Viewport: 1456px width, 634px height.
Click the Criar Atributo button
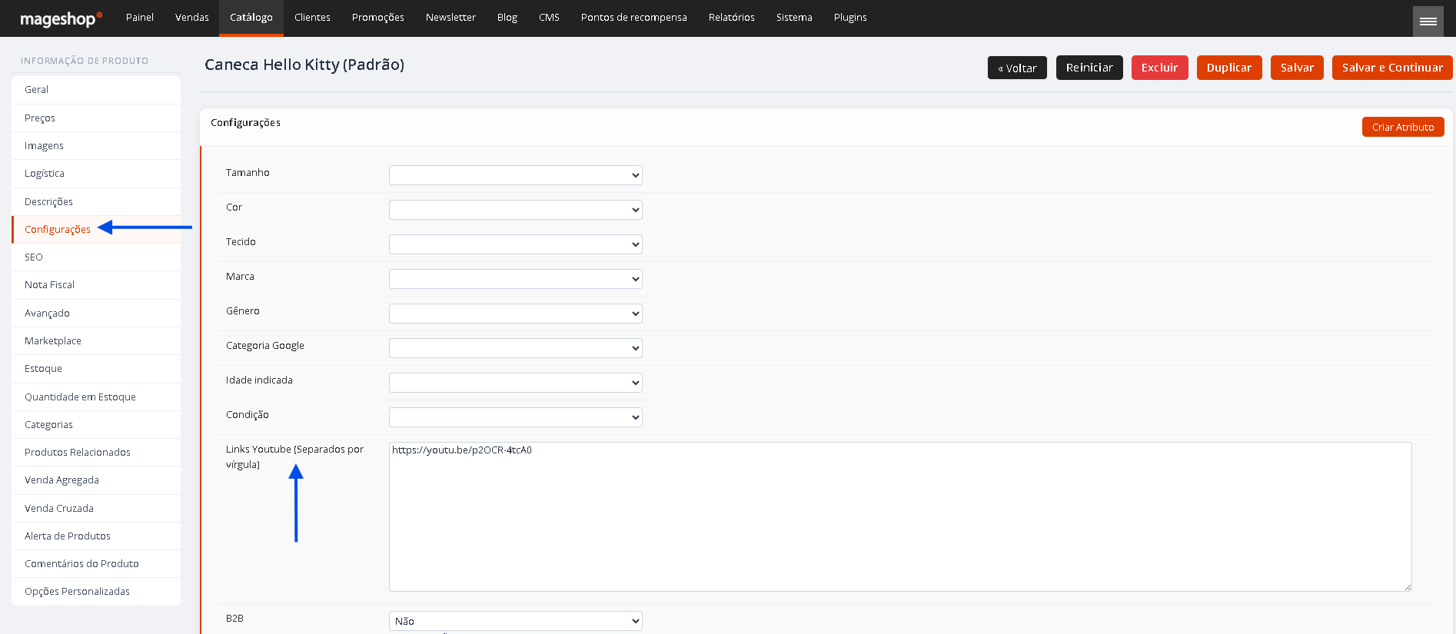point(1403,127)
